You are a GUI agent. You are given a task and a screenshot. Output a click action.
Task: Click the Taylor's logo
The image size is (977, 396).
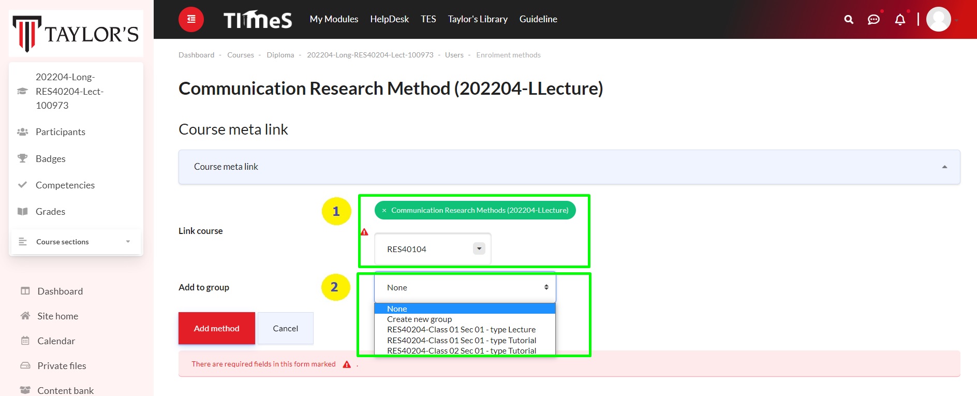[76, 34]
